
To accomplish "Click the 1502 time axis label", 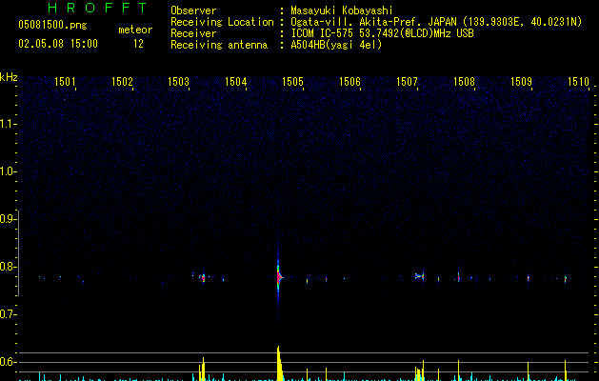I will tap(122, 82).
